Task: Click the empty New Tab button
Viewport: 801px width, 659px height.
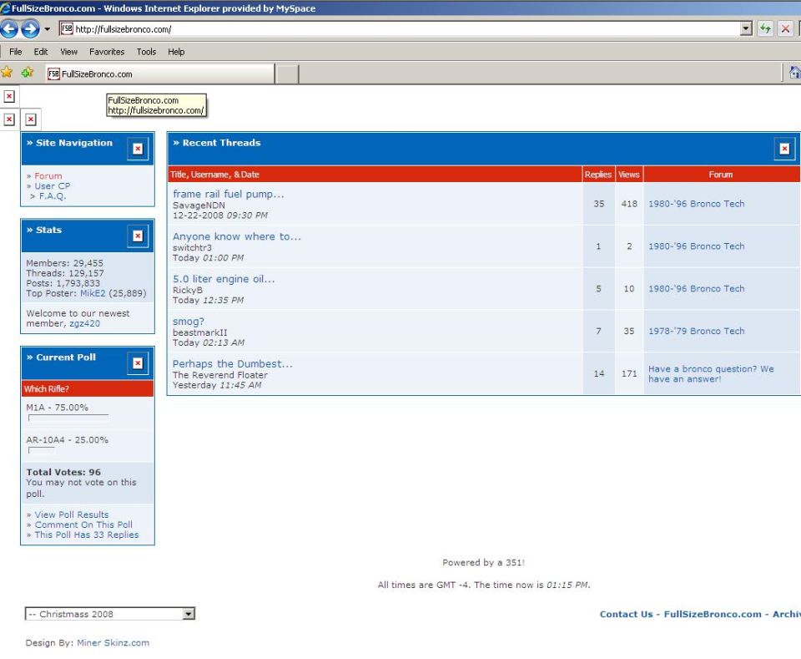Action: [x=288, y=74]
